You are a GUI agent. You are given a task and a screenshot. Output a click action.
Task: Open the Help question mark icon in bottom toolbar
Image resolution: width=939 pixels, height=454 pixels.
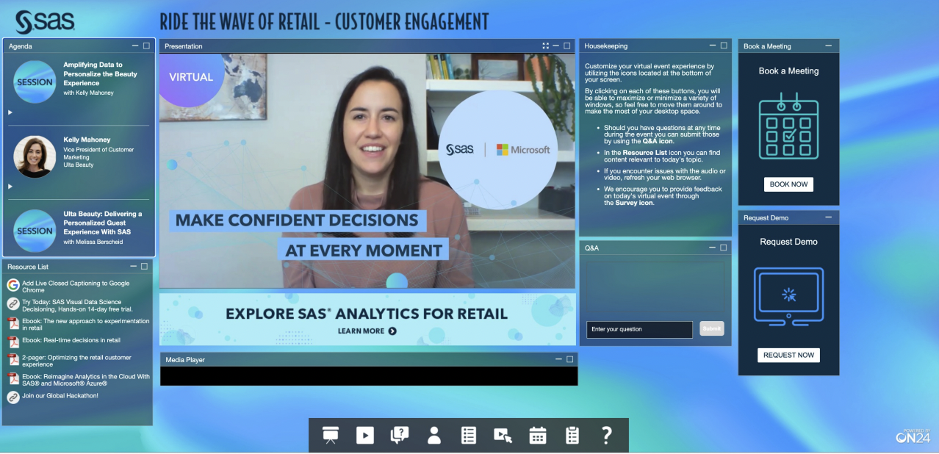(x=606, y=435)
